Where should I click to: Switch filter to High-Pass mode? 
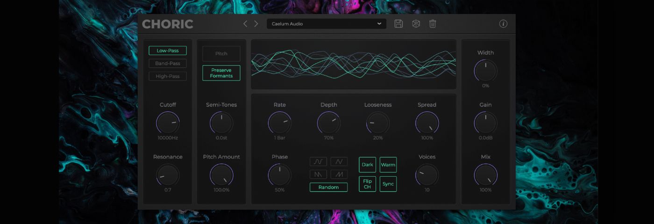168,76
